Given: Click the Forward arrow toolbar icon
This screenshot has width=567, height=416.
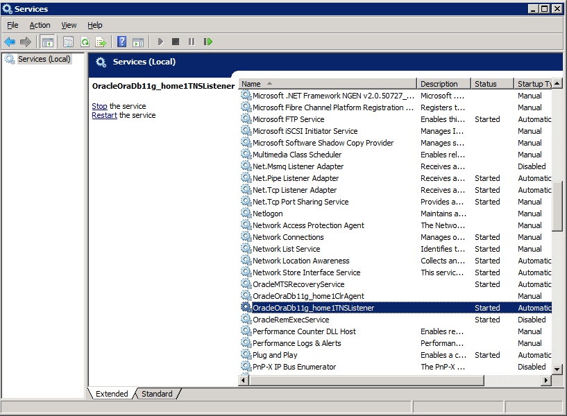Looking at the screenshot, I should click(x=26, y=42).
